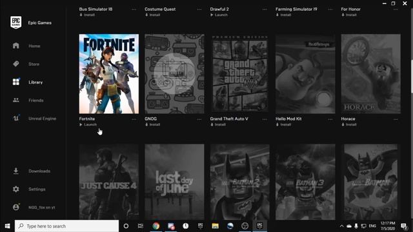Screen dimensions: 413x232
Task: Open the Unreal Engine icon
Action: point(15,118)
